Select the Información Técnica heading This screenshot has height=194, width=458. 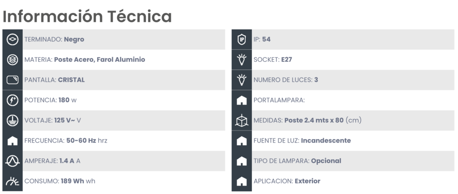[87, 17]
